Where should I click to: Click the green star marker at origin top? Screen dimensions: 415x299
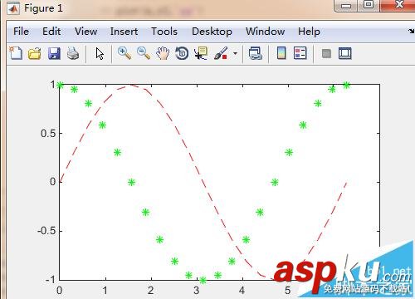point(60,86)
